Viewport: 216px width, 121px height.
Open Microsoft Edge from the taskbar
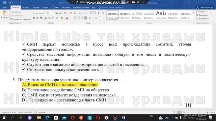(x=47, y=118)
